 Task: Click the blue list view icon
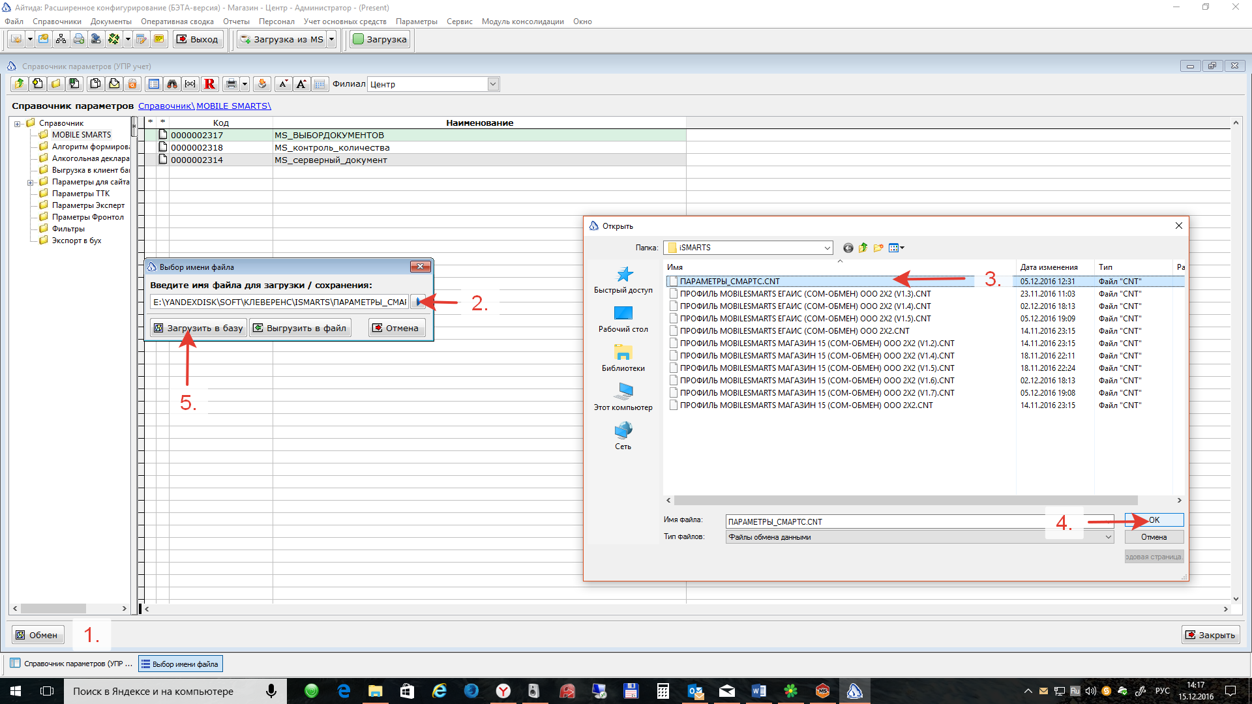click(x=154, y=83)
